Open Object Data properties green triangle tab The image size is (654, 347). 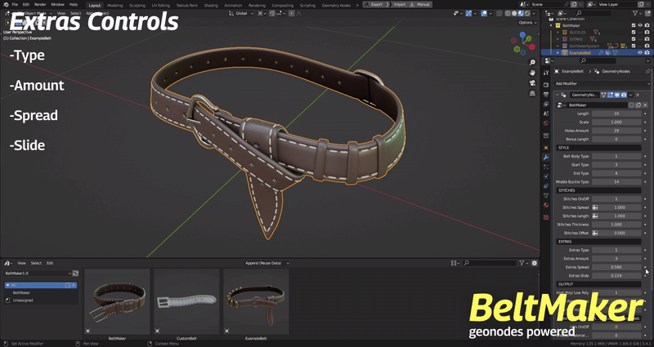[546, 195]
